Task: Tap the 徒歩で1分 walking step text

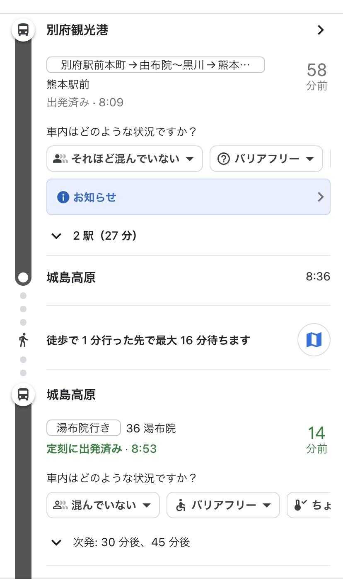Action: pos(148,340)
